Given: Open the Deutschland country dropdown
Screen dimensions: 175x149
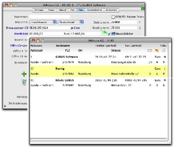Looking at the screenshot, I should click(x=71, y=22).
